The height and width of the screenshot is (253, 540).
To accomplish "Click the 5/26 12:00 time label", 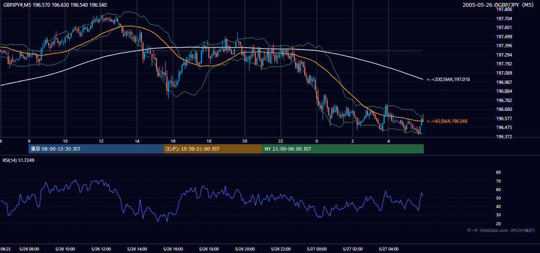I will [101, 249].
